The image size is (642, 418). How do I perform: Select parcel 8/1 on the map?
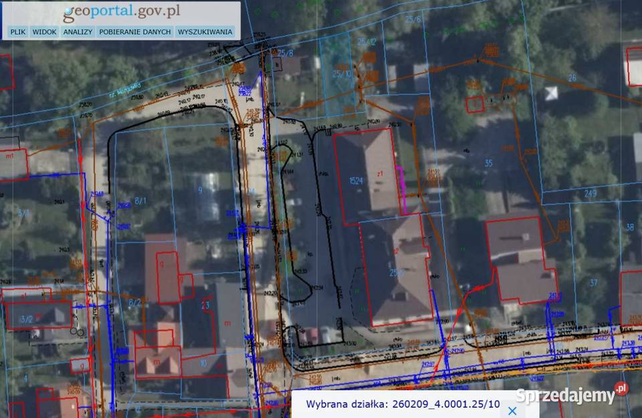140,199
